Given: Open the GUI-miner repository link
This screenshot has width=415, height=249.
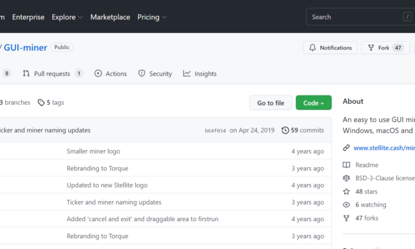Looking at the screenshot, I should click(25, 48).
